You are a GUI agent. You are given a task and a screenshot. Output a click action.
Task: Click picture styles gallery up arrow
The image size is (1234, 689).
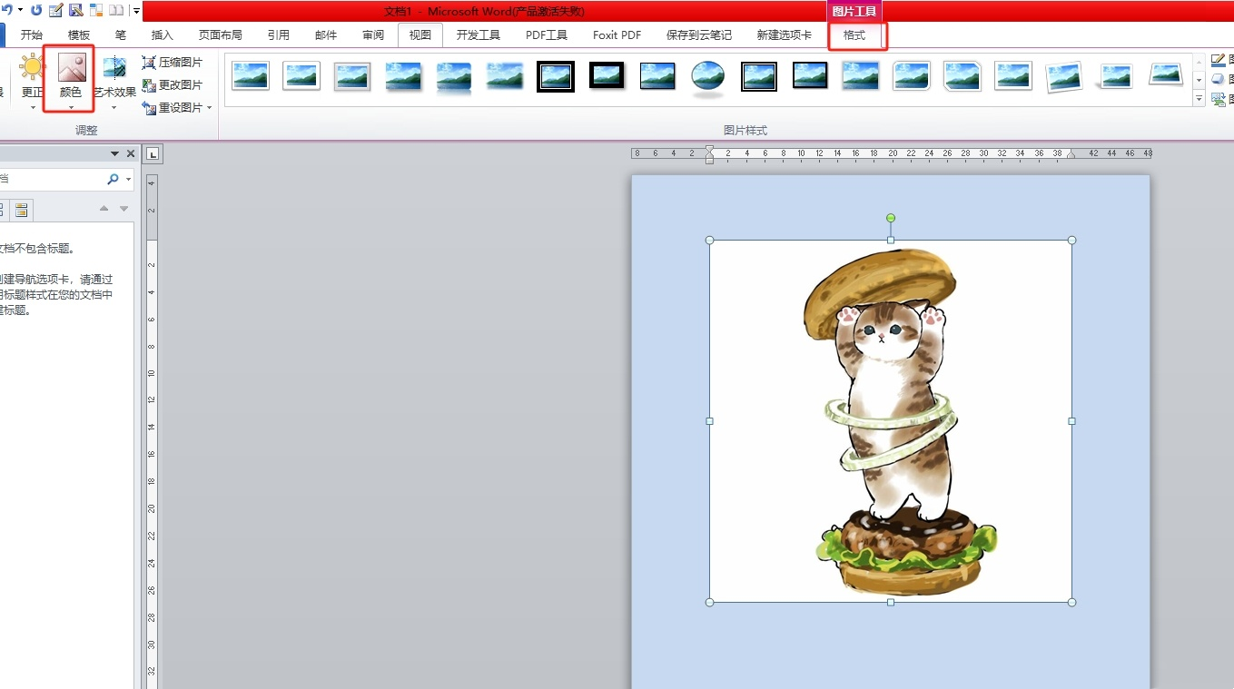[1199, 62]
